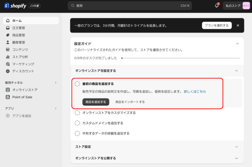Click the ストア設定 section title
Screen dimensions: 252x167
(83, 147)
